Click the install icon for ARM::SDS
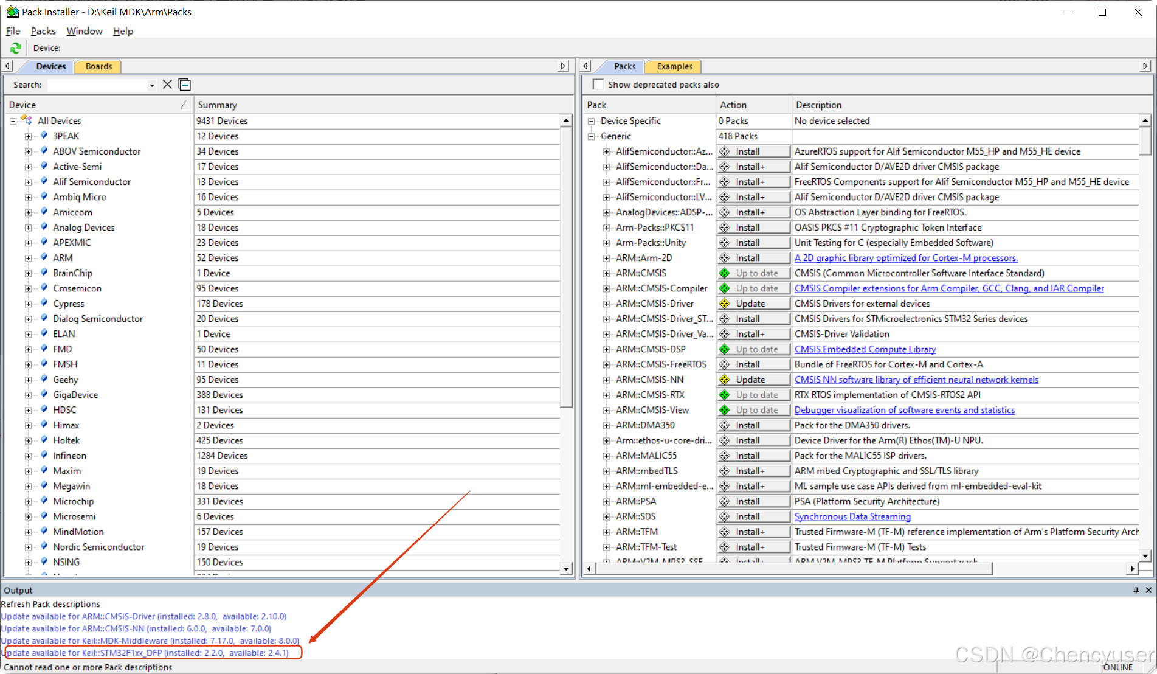Image resolution: width=1157 pixels, height=674 pixels. tap(724, 516)
